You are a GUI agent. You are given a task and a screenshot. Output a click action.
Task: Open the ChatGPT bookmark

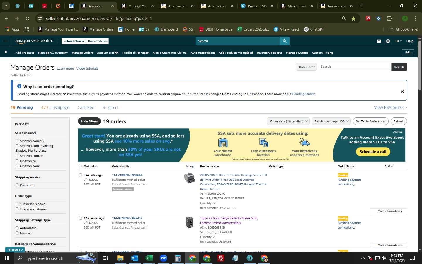point(314,29)
